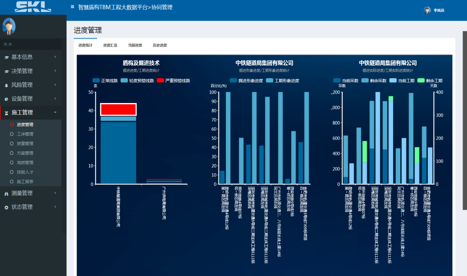The image size is (467, 276).
Task: Expand 状态管理 with its chevron arrow
Action: (x=55, y=207)
